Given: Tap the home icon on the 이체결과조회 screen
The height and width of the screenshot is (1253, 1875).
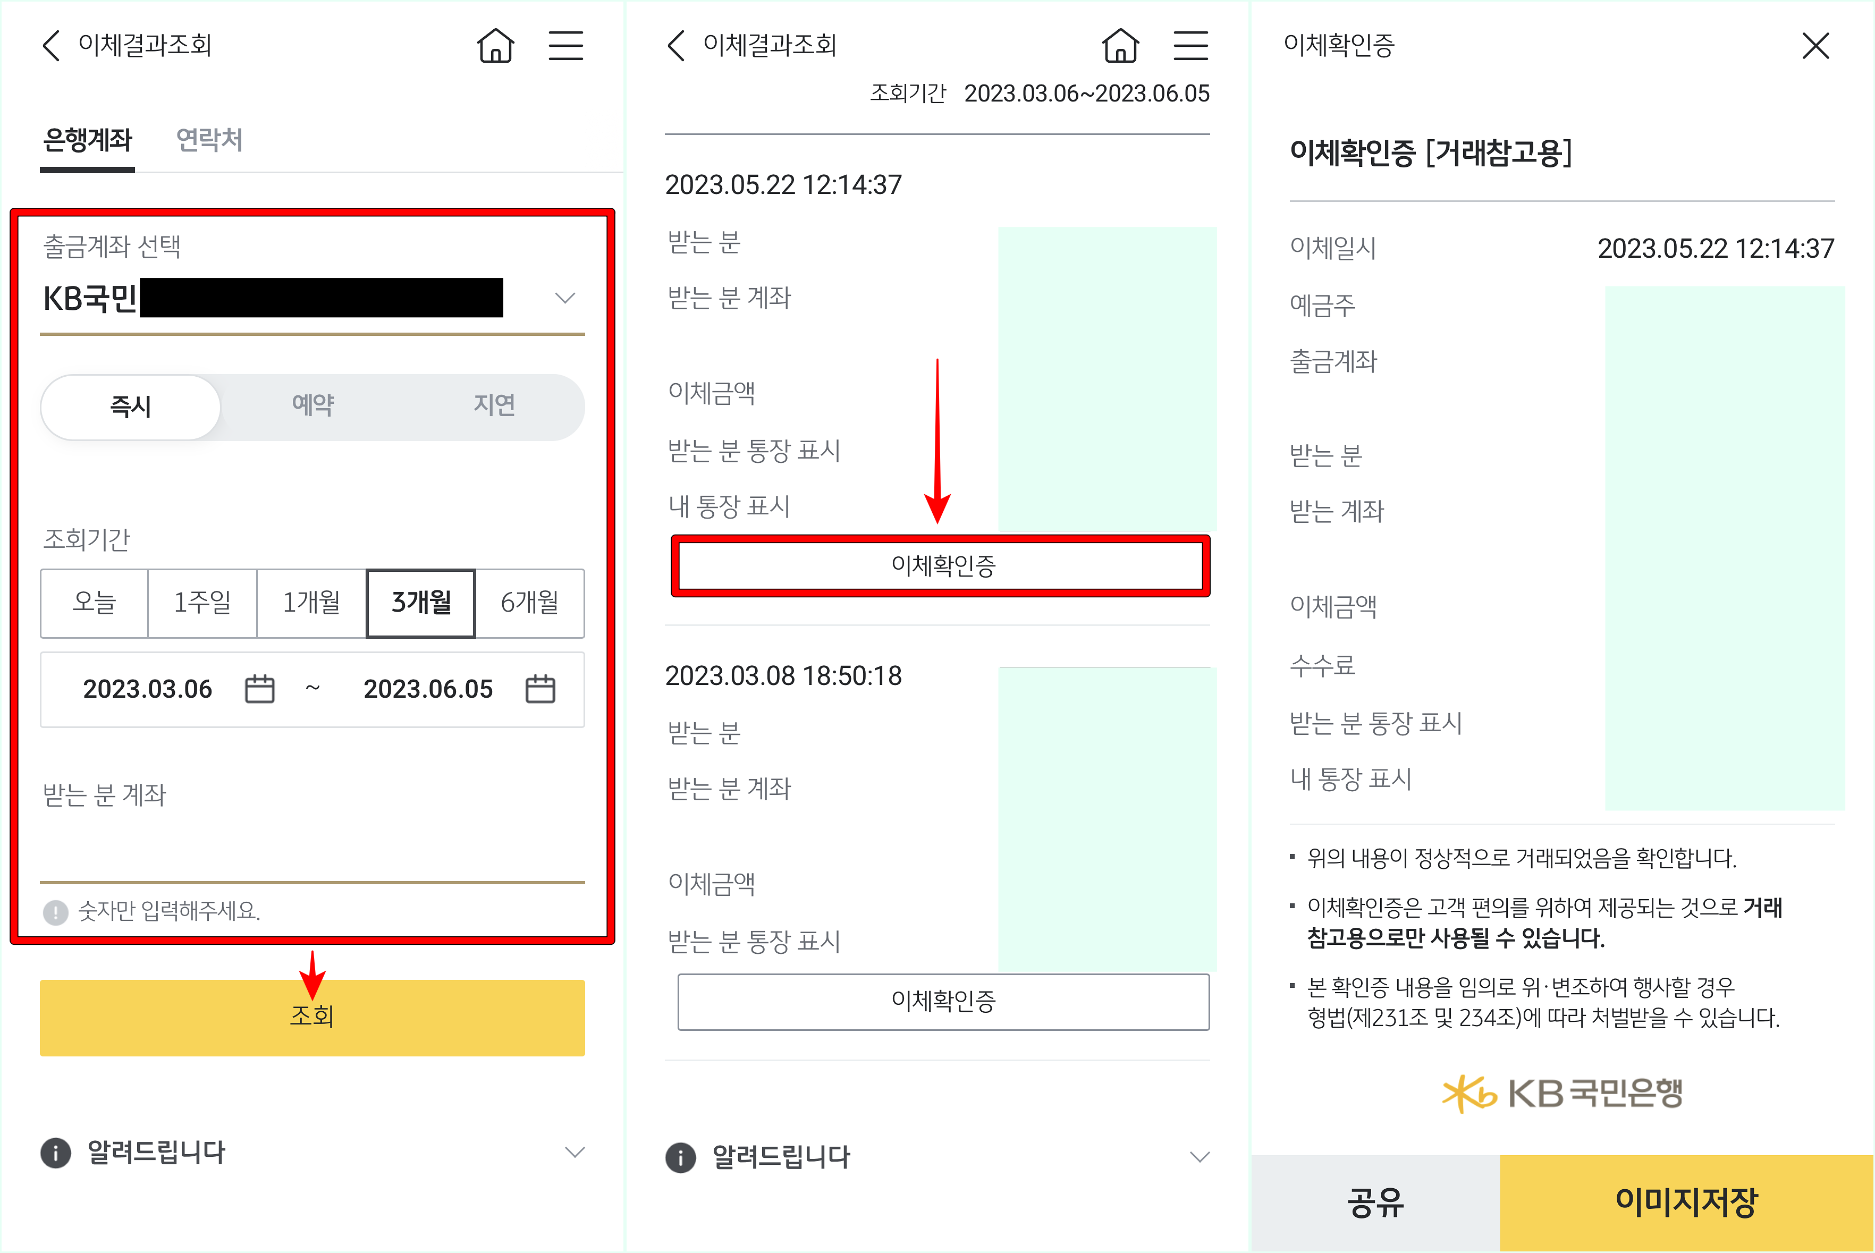Looking at the screenshot, I should click(495, 46).
